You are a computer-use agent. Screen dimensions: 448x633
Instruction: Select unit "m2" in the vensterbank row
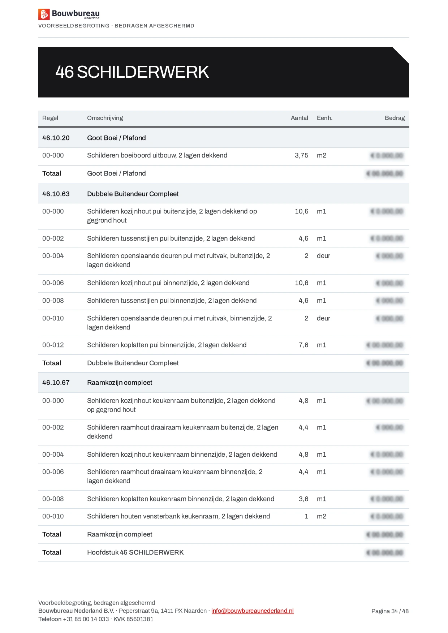tap(322, 516)
